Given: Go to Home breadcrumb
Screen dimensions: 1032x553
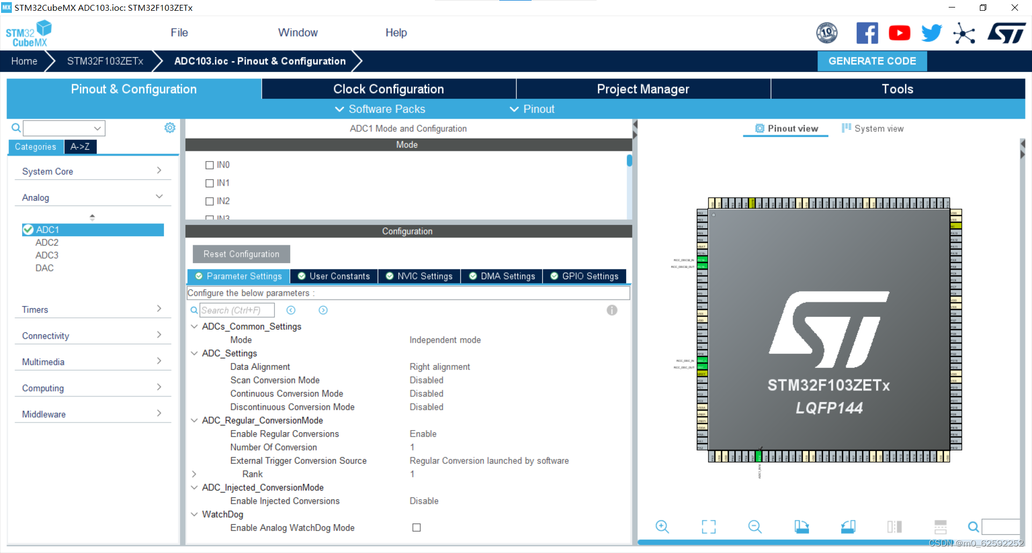Looking at the screenshot, I should tap(24, 61).
